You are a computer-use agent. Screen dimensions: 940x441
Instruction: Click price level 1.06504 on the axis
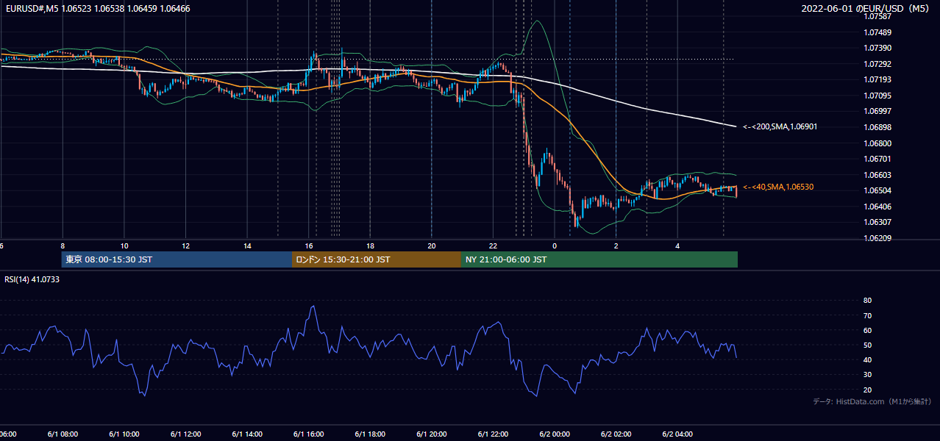coord(877,190)
